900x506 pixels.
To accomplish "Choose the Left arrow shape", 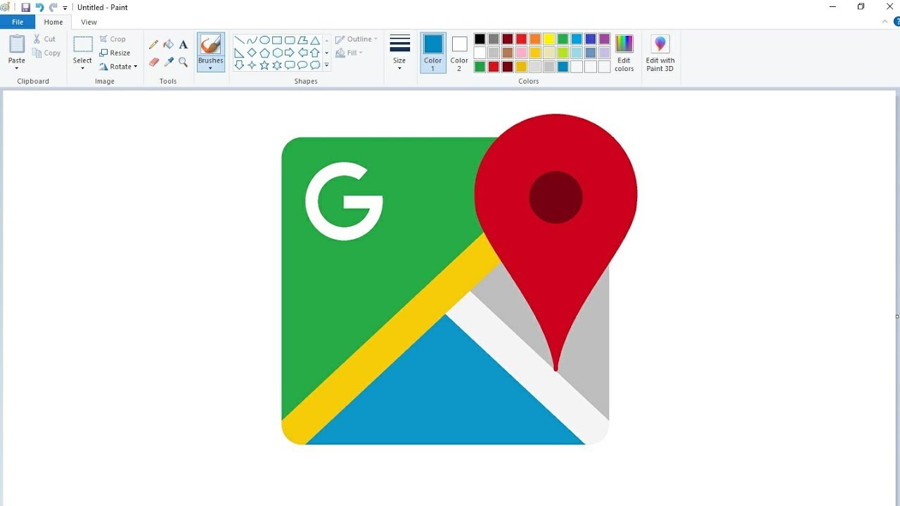I will click(x=302, y=53).
